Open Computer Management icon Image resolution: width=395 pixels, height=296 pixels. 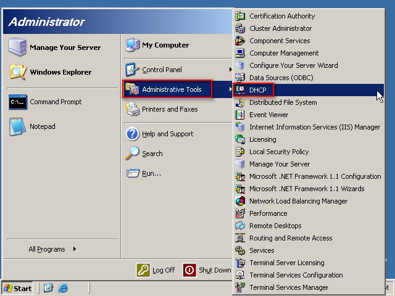pyautogui.click(x=240, y=53)
